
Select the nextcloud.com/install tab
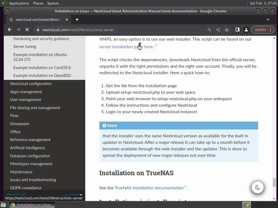coord(38,19)
